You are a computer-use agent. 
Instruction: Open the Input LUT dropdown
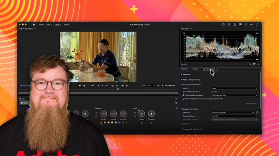235,88
